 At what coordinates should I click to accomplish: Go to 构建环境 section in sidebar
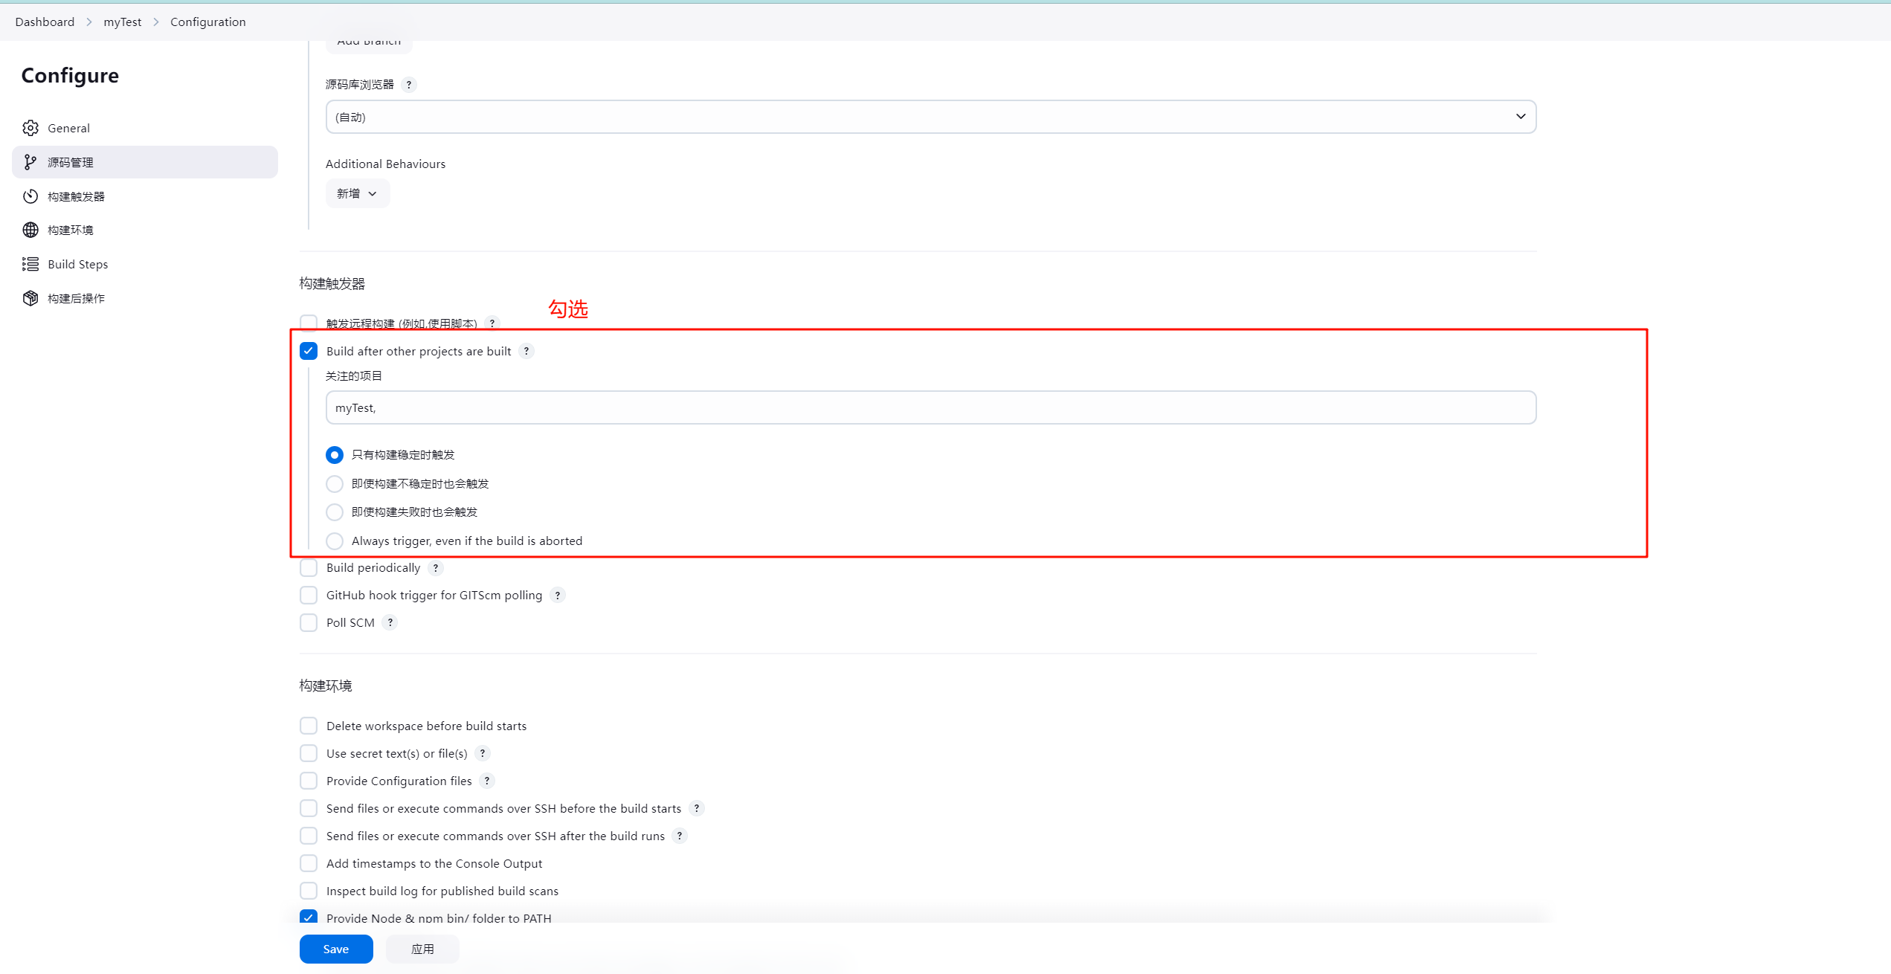coord(145,230)
